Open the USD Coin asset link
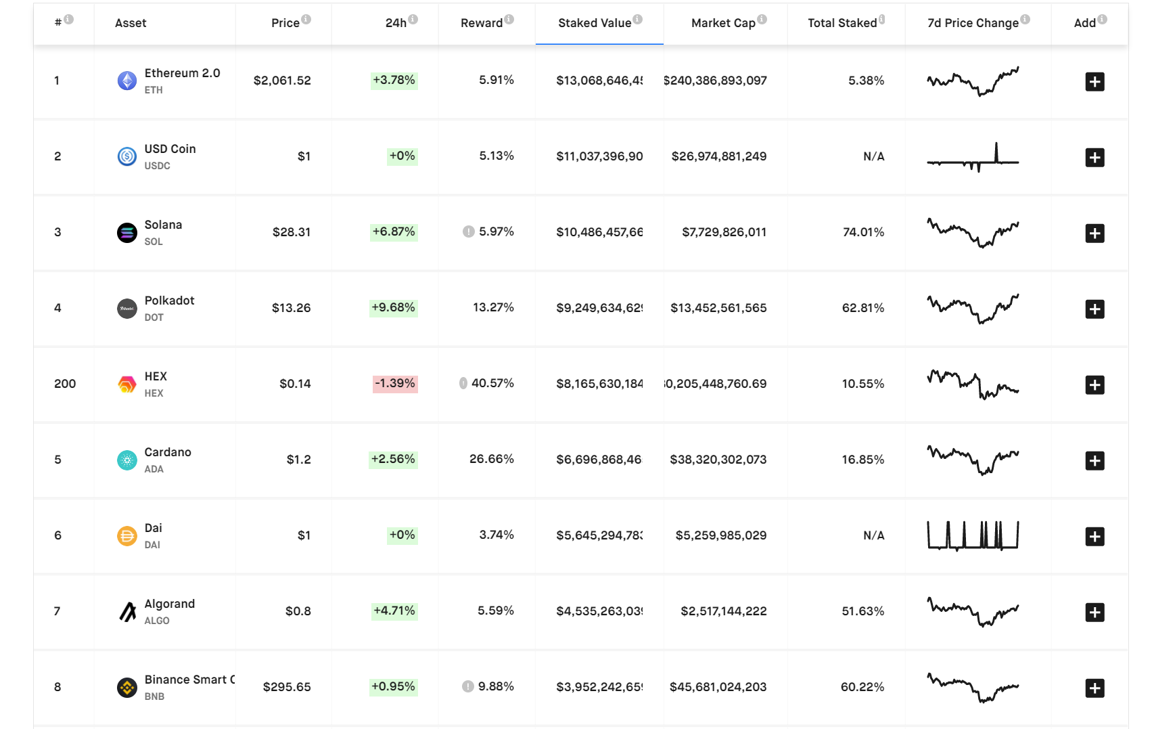Screen dimensions: 1152x729 pyautogui.click(x=170, y=149)
